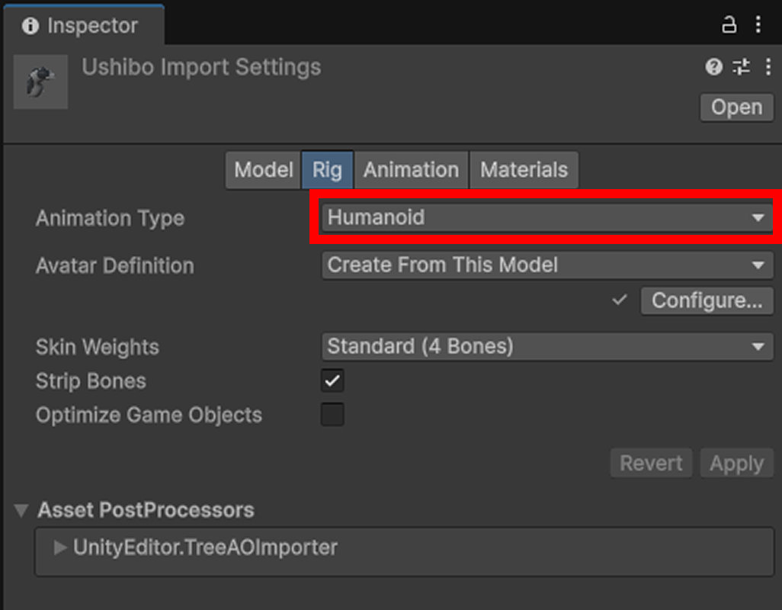Switch to the Materials tab

[524, 170]
